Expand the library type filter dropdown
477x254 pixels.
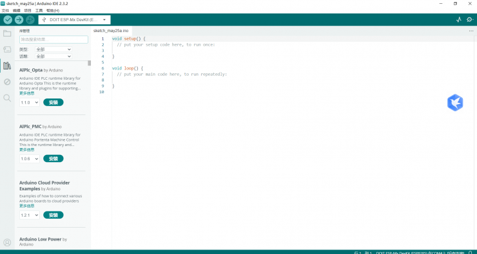tap(54, 49)
